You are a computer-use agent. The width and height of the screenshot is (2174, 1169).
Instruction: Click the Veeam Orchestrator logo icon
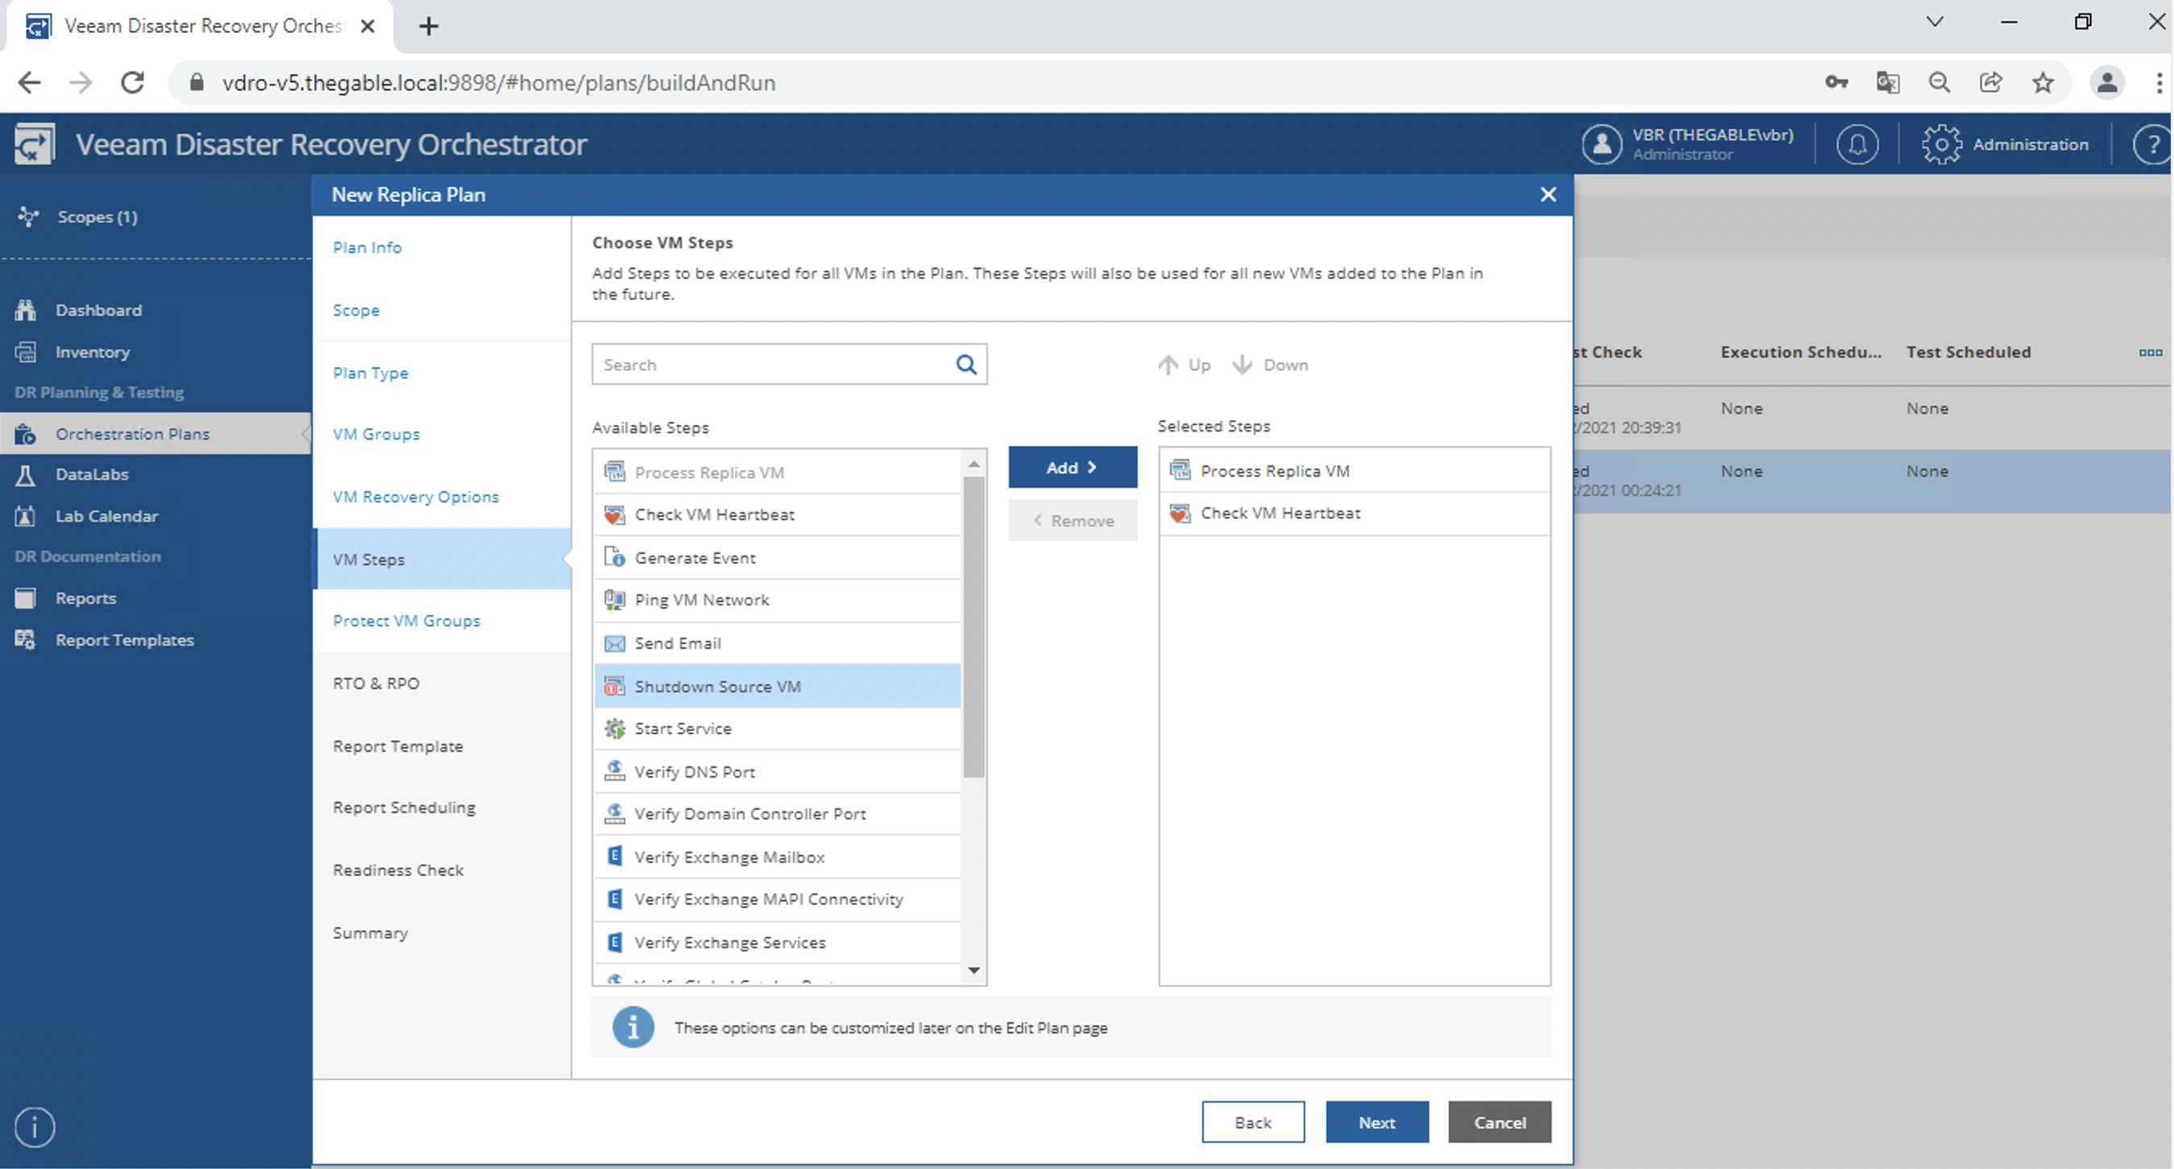[35, 144]
